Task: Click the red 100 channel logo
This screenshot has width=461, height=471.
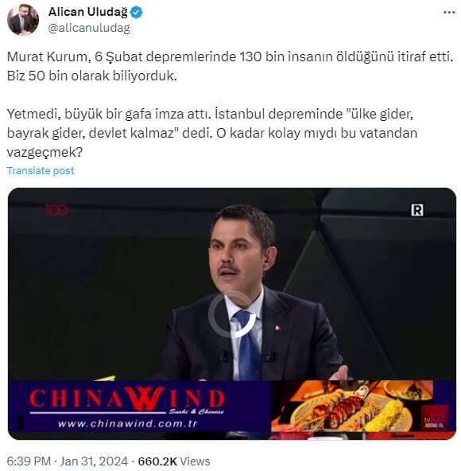Action: pyautogui.click(x=57, y=210)
